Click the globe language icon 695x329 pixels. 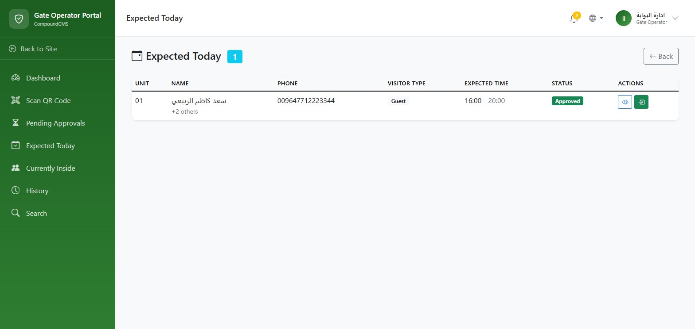tap(593, 19)
